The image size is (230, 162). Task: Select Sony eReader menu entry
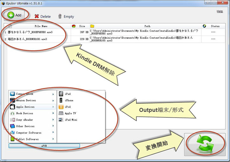click(33, 120)
